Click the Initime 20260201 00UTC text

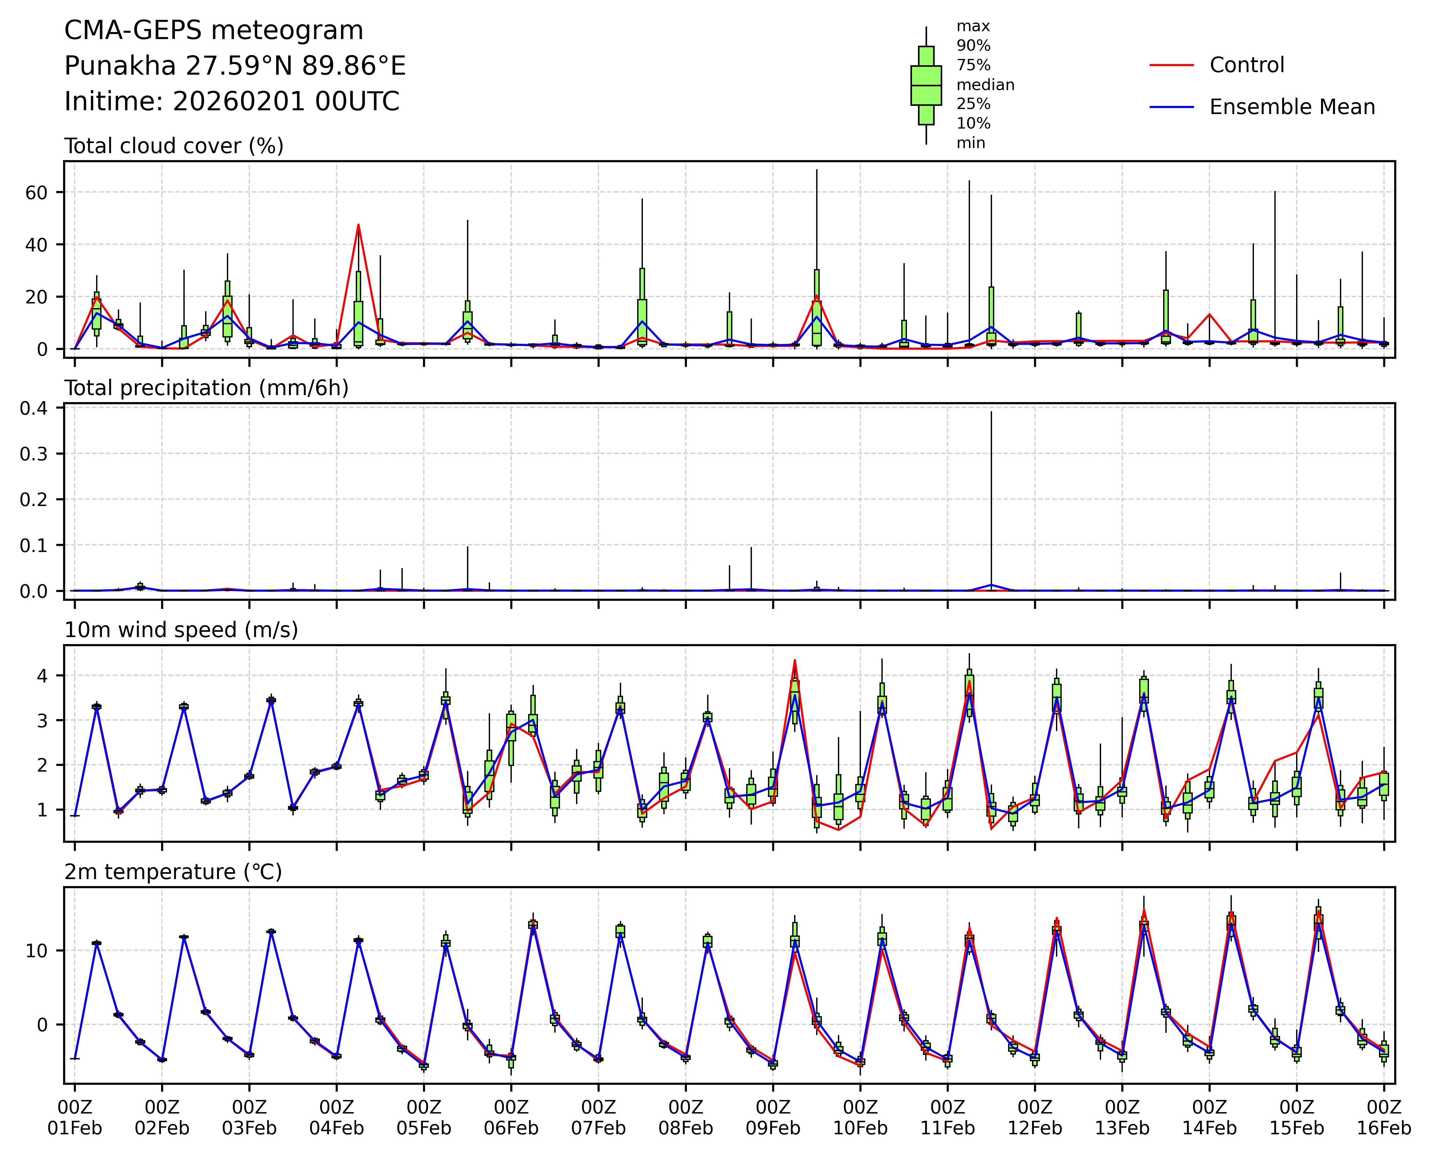231,102
